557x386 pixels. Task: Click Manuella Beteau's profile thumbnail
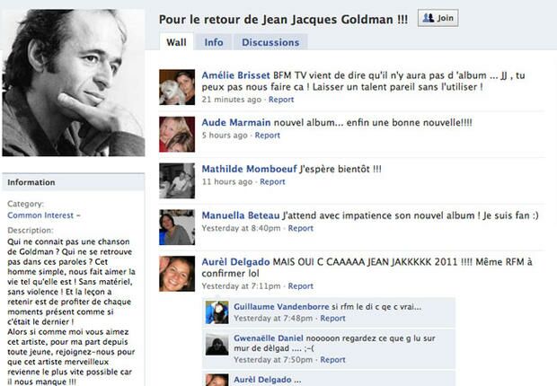pos(177,227)
